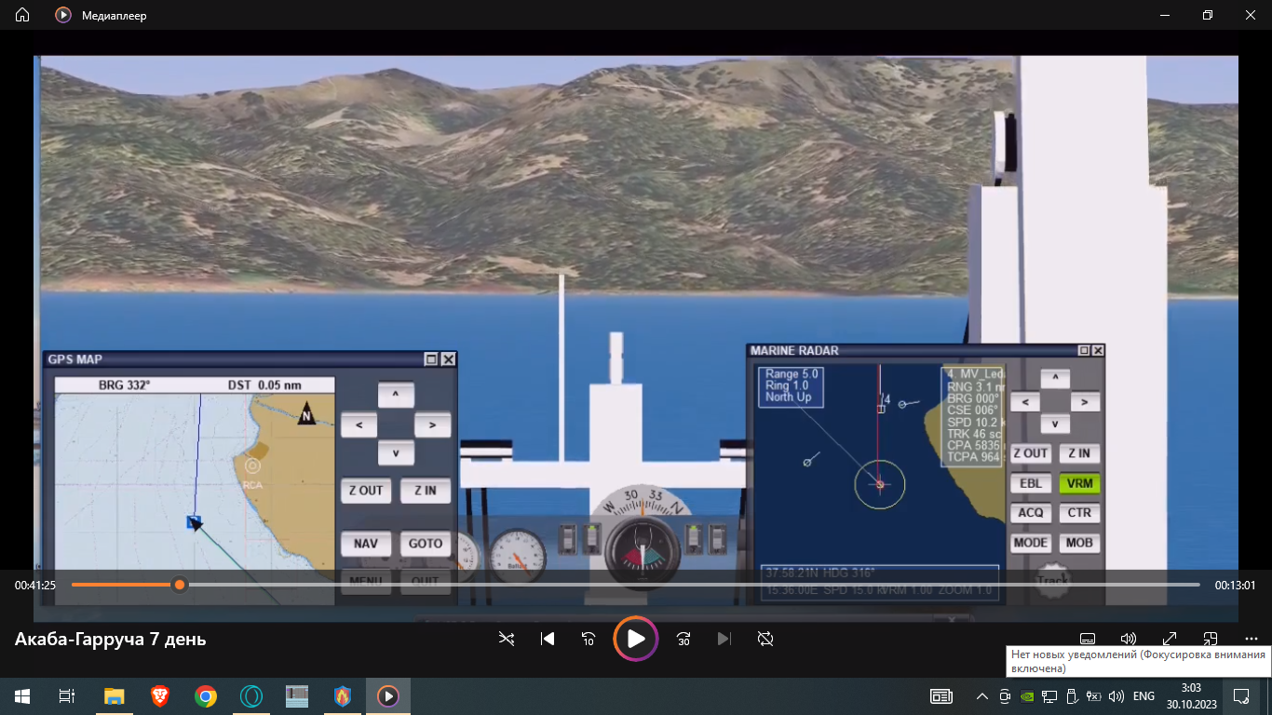The width and height of the screenshot is (1272, 715).
Task: Click GPS MAP scroll left arrow
Action: [359, 425]
